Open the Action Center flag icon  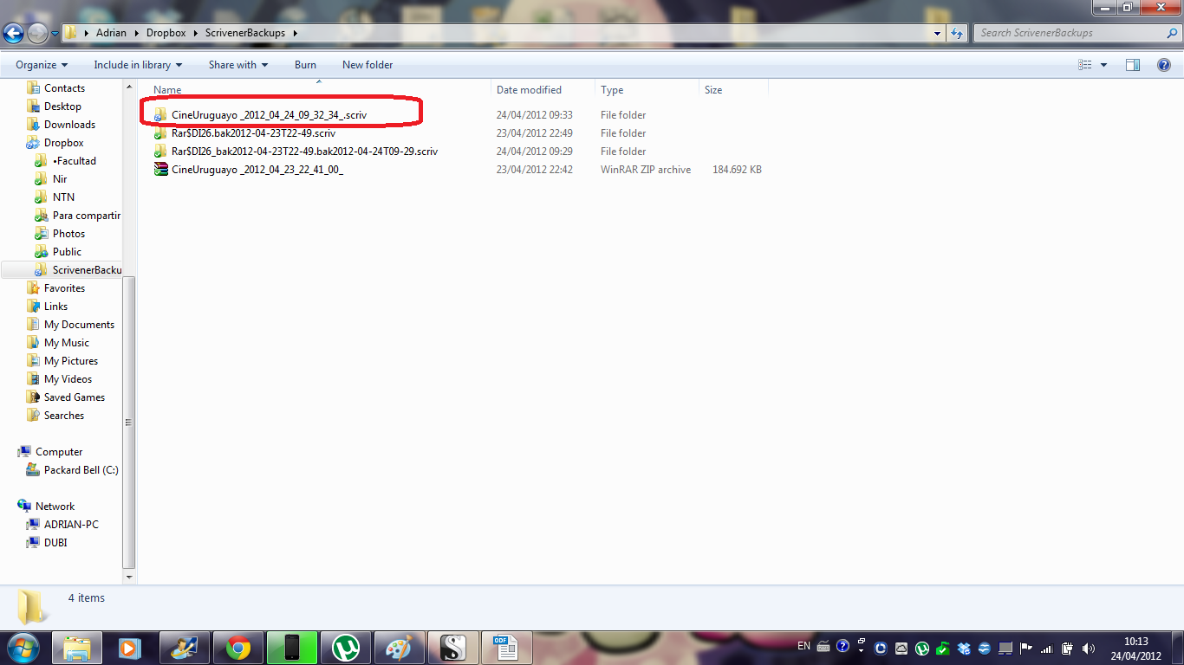click(x=1025, y=648)
